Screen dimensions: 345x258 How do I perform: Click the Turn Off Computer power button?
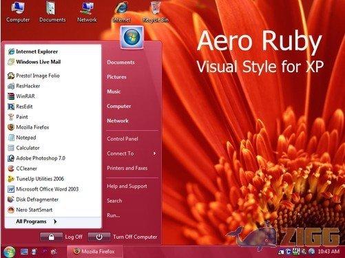tap(99, 237)
